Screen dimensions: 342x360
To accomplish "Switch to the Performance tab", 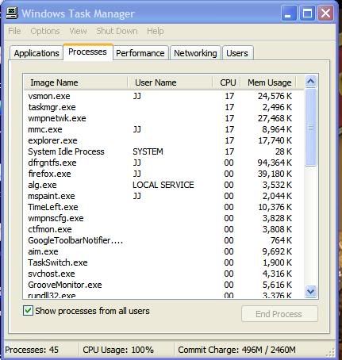I will [x=140, y=53].
